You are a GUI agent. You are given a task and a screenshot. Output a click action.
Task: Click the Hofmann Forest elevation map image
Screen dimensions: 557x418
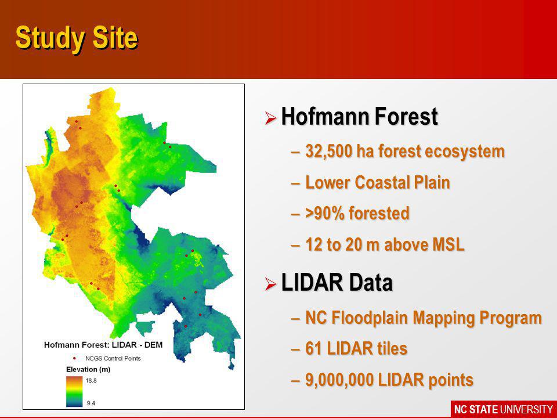coord(133,246)
